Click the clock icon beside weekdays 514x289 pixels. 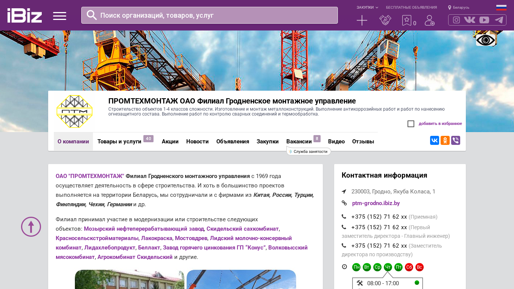pyautogui.click(x=344, y=267)
